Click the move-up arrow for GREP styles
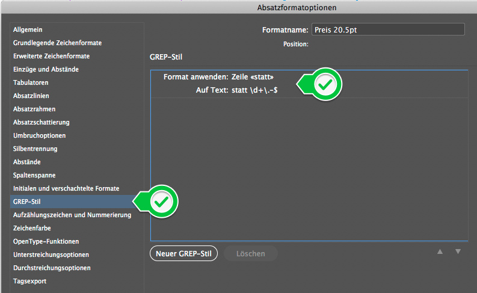477x293 pixels. click(x=440, y=251)
